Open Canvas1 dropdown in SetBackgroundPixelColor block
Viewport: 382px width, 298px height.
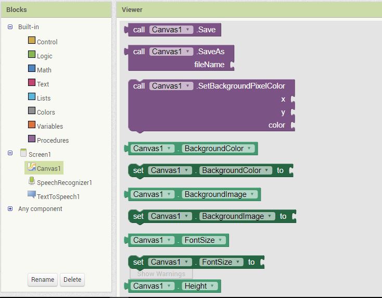(x=171, y=86)
